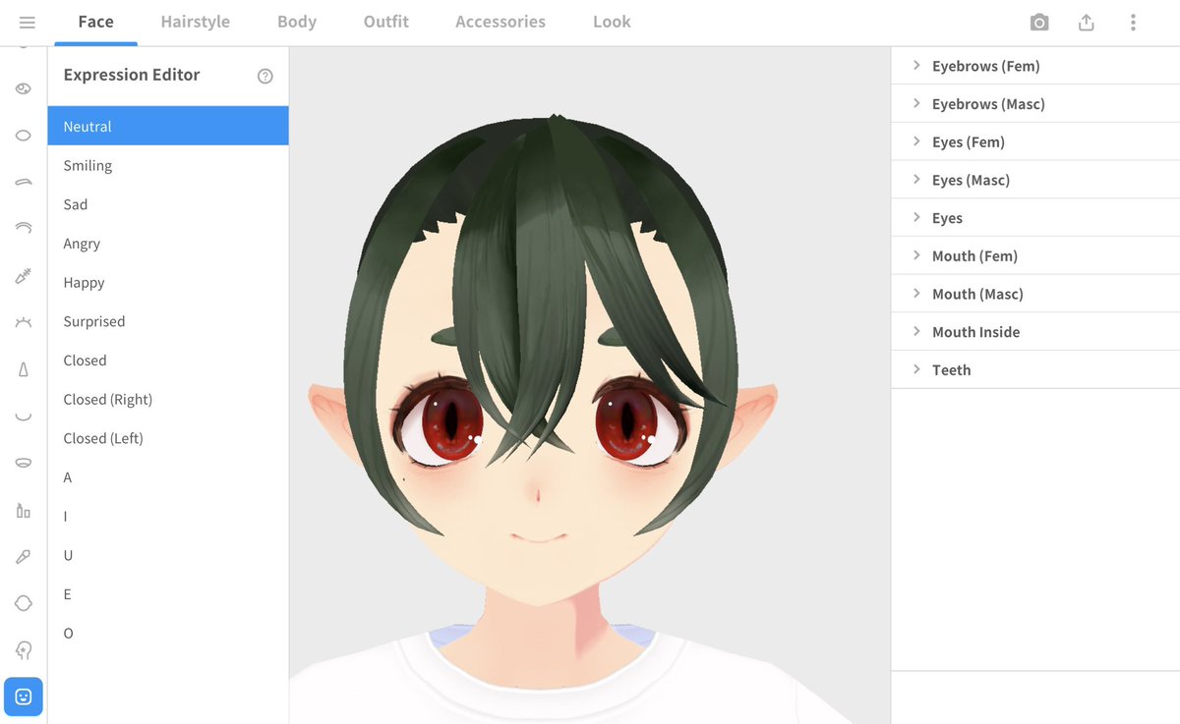Switch to the Body tab
This screenshot has height=724, width=1180.
[297, 22]
